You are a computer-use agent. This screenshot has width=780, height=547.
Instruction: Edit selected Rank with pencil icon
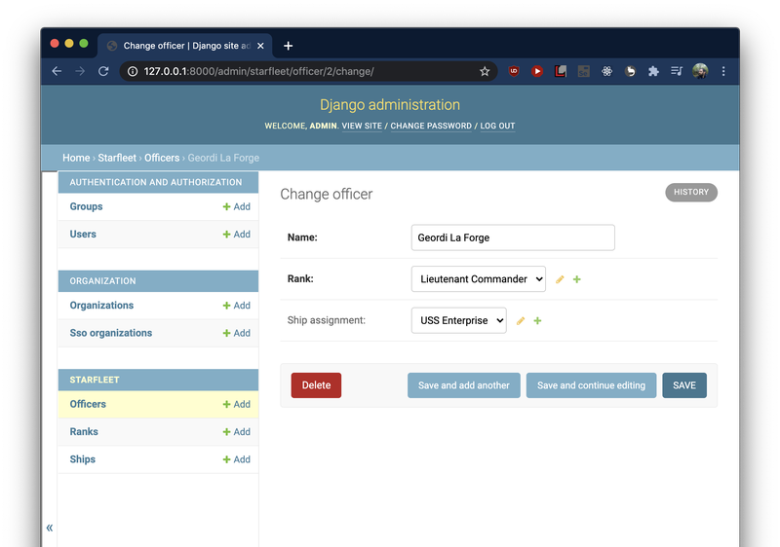click(x=560, y=279)
